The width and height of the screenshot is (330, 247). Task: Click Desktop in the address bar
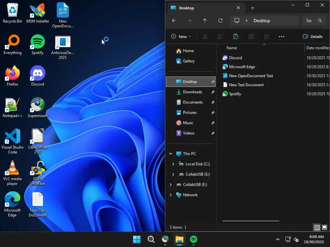[262, 21]
